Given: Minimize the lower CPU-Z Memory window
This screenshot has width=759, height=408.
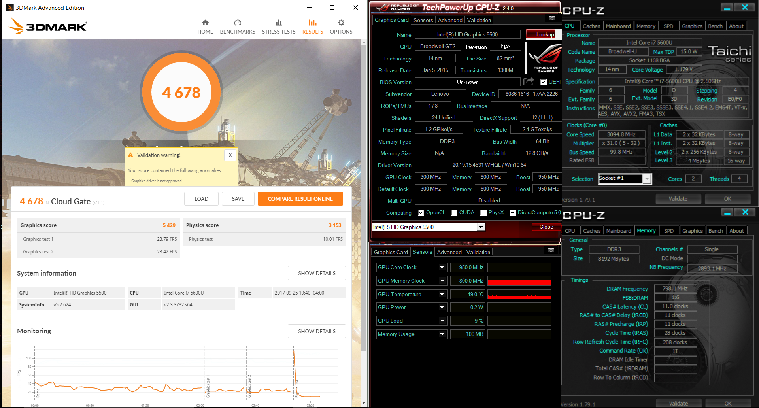Looking at the screenshot, I should 727,212.
